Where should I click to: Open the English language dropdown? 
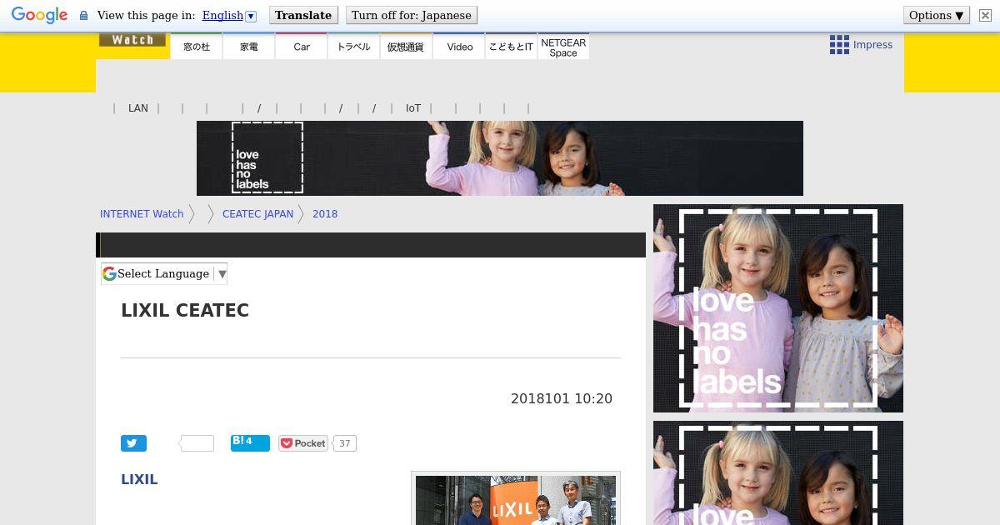tap(229, 15)
